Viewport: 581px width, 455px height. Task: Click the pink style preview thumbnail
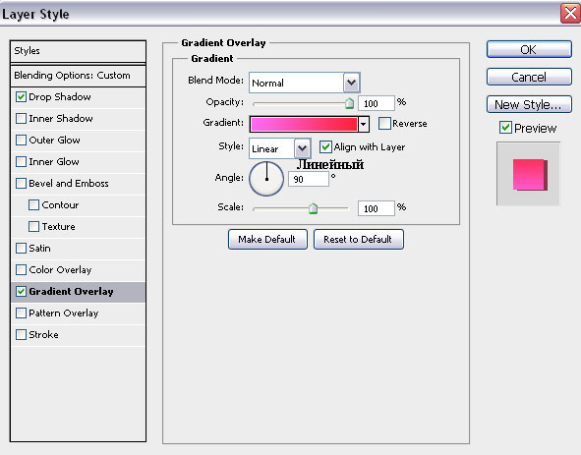point(528,174)
